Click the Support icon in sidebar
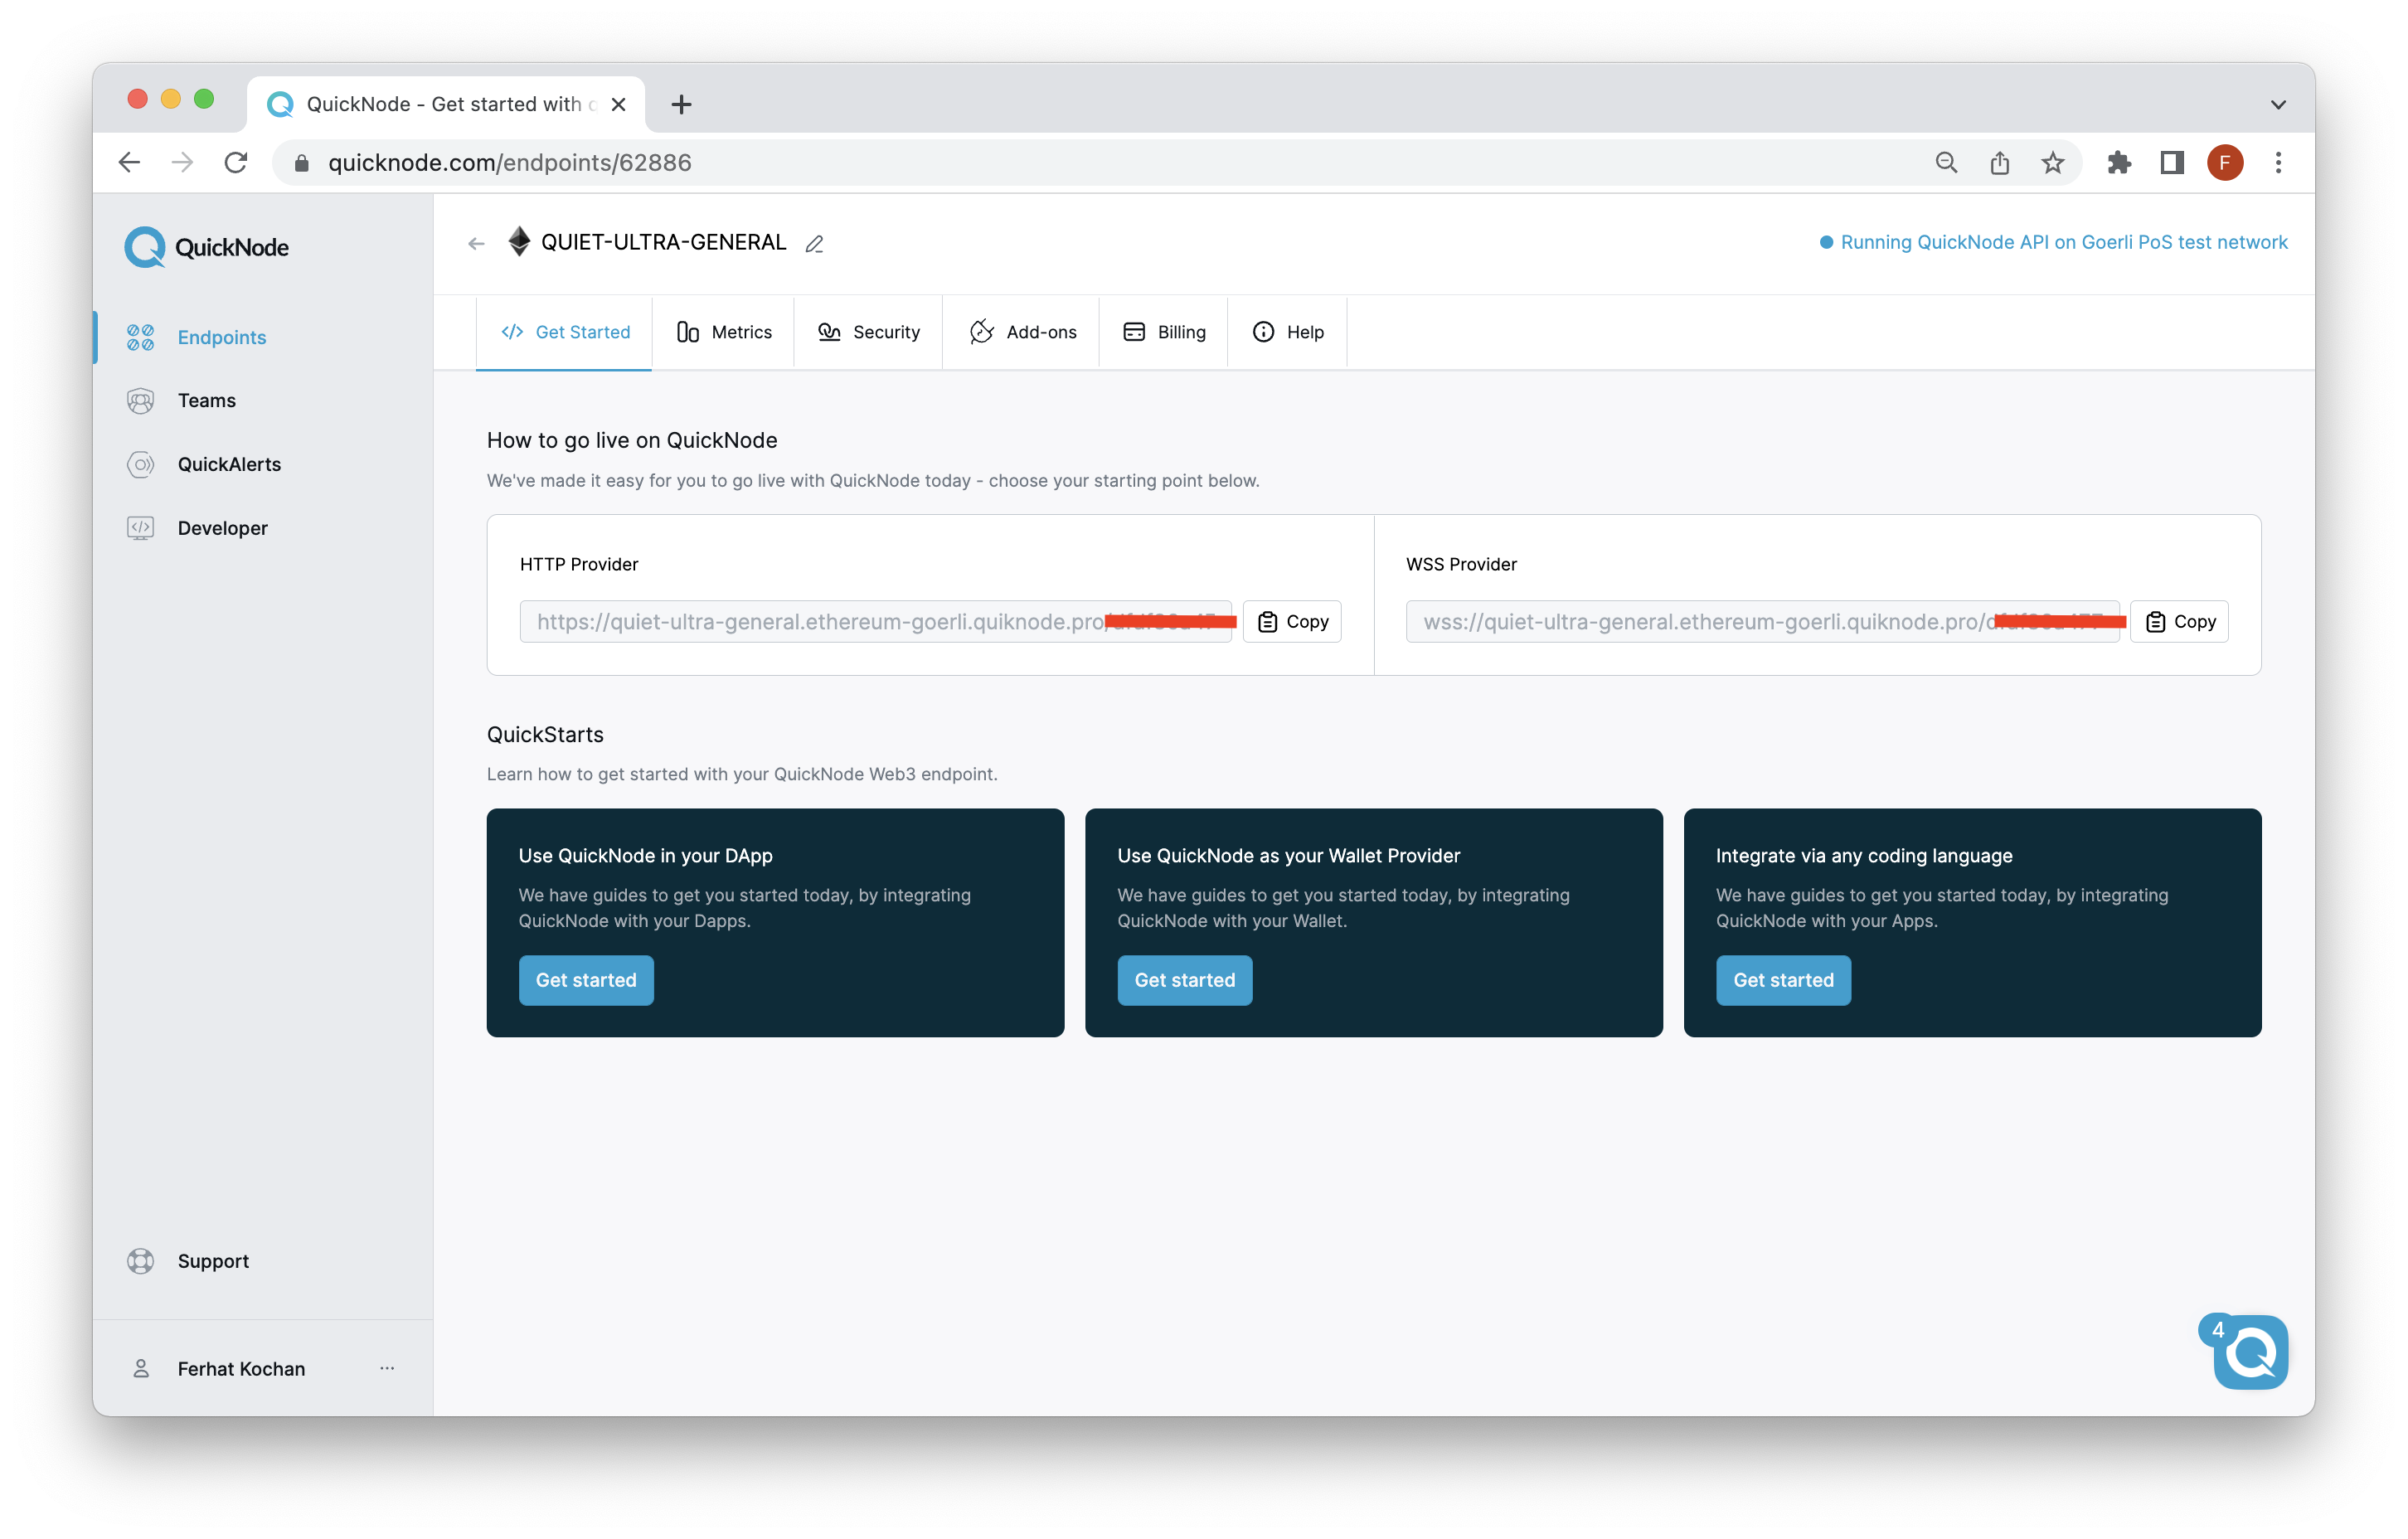 coord(140,1260)
